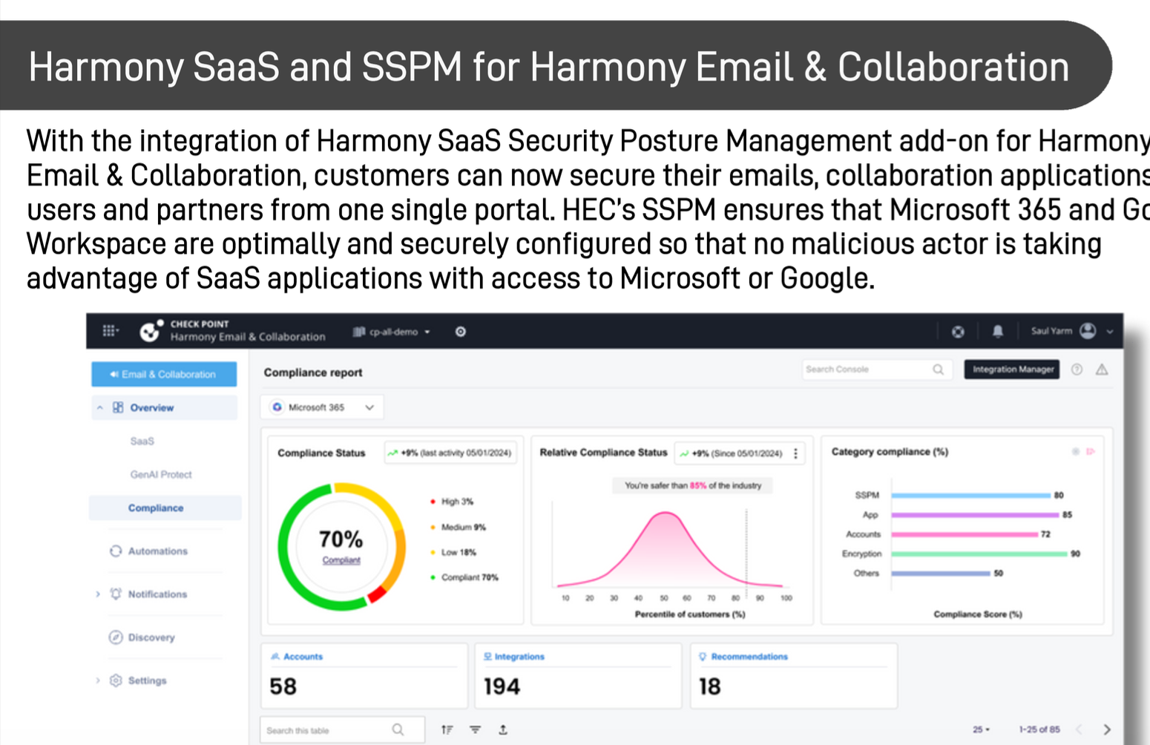
Task: Click the help question mark icon
Action: point(1077,369)
